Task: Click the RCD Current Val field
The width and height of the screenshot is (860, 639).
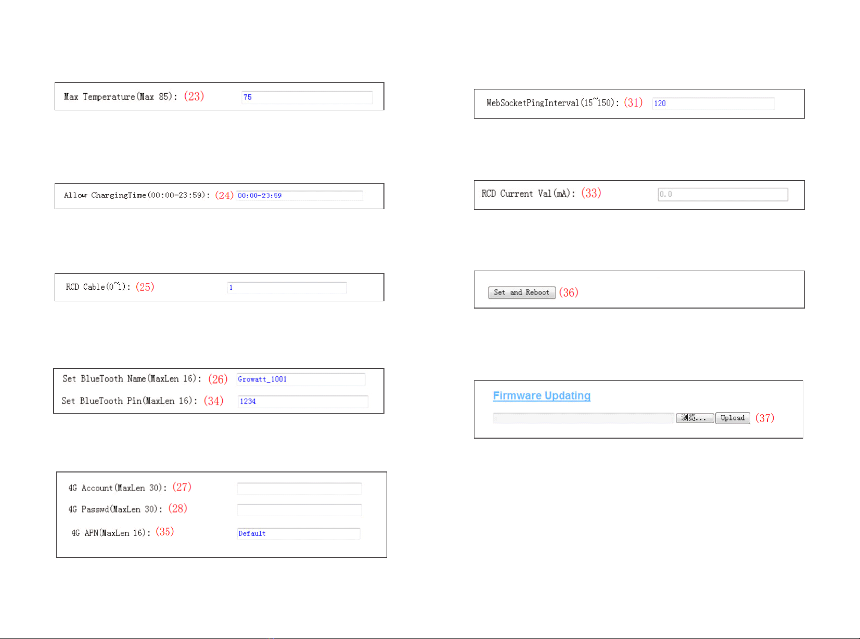Action: point(723,195)
